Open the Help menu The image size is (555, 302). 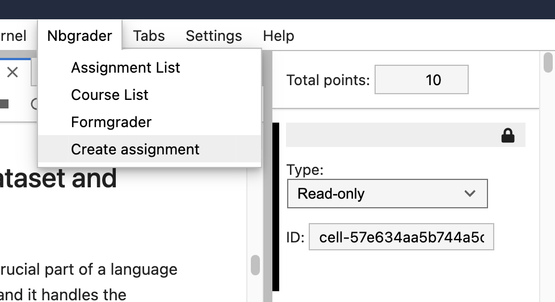[278, 36]
